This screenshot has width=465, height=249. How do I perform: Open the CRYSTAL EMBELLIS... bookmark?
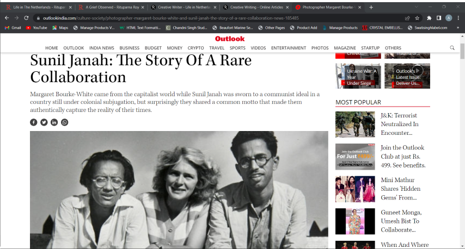pos(382,28)
